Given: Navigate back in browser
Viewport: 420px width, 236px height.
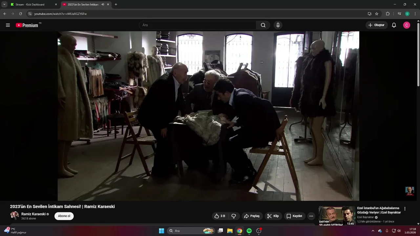Looking at the screenshot, I should pyautogui.click(x=5, y=14).
